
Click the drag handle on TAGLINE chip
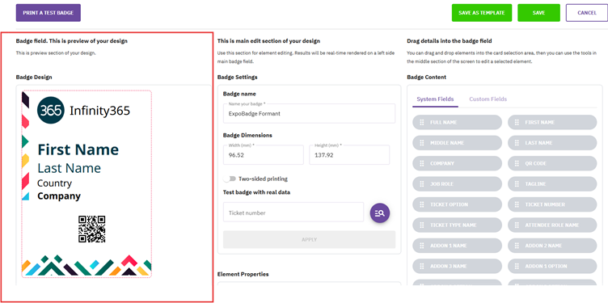tap(517, 184)
